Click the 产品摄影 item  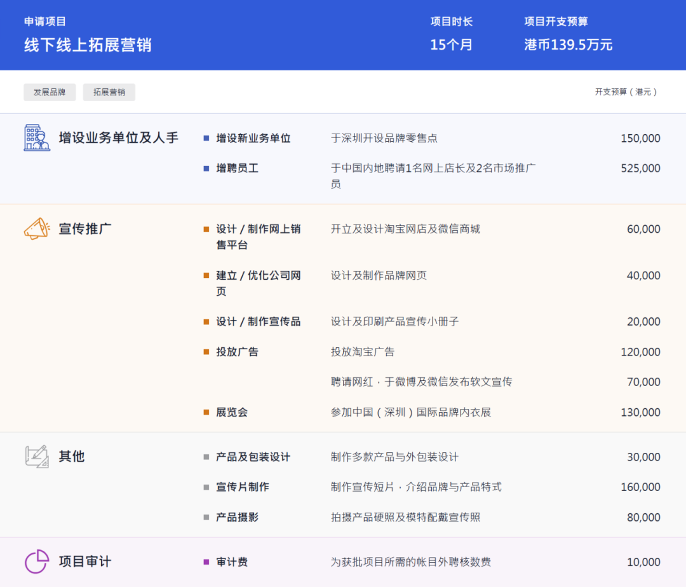click(x=237, y=517)
